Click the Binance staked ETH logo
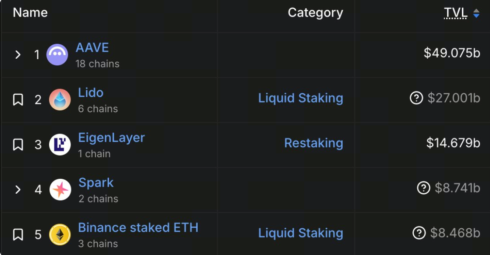Image resolution: width=490 pixels, height=255 pixels. (x=60, y=235)
